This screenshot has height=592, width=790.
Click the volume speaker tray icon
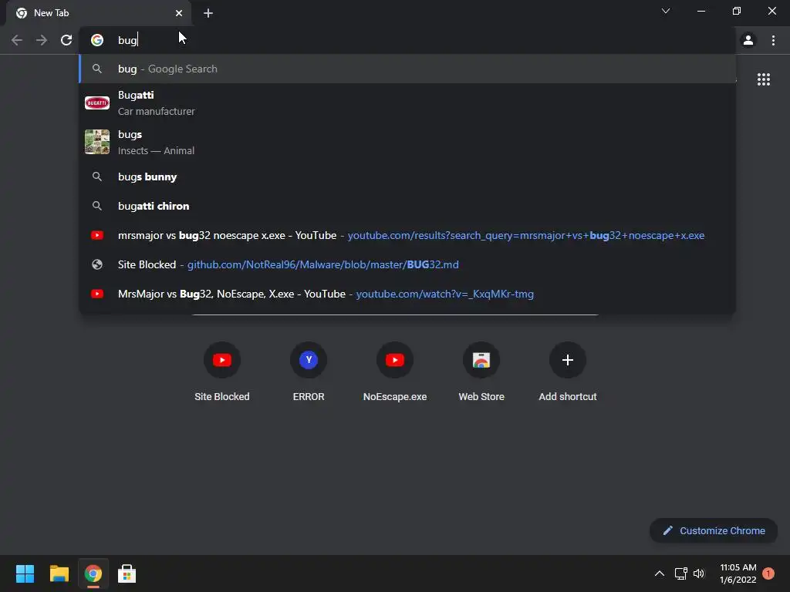tap(699, 573)
